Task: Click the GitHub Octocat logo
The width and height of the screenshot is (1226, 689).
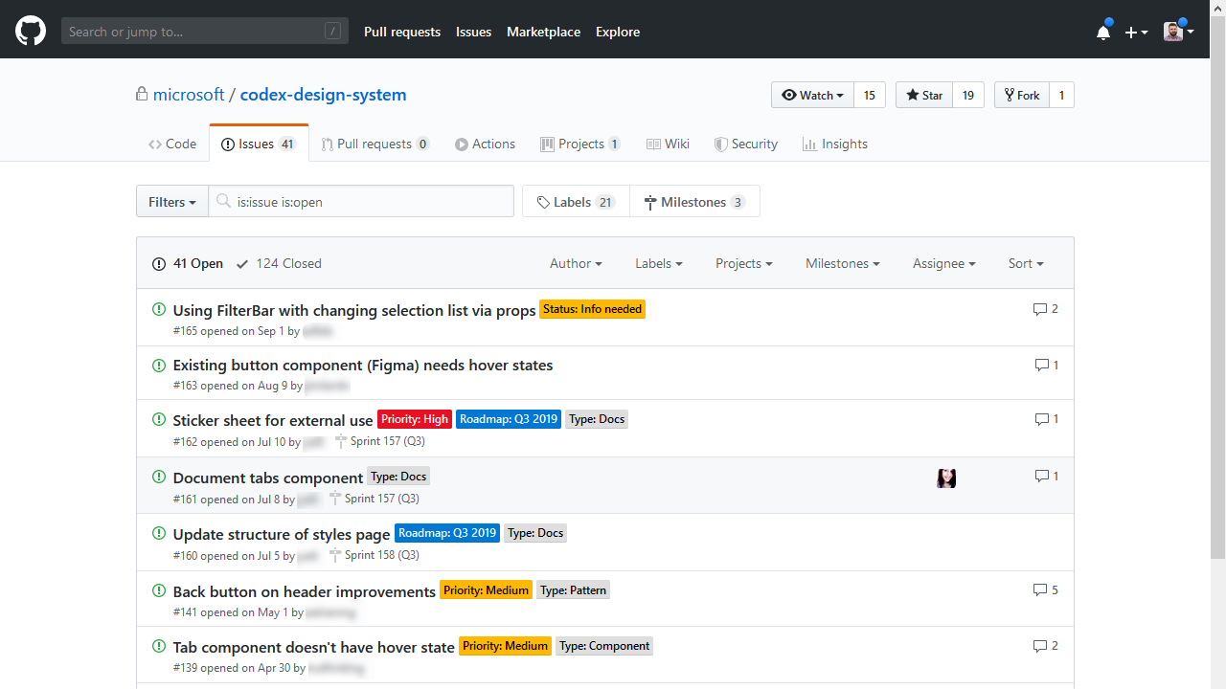Action: (x=31, y=32)
